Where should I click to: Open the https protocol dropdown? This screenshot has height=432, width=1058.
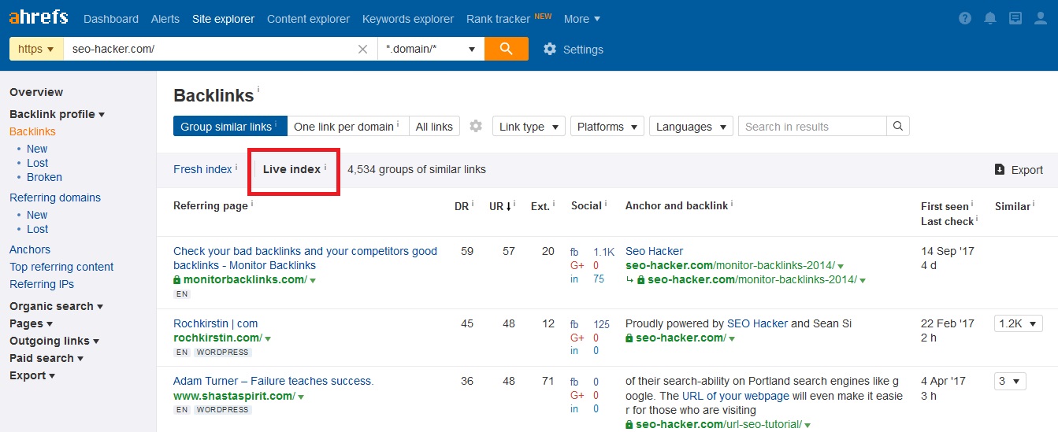pyautogui.click(x=35, y=49)
